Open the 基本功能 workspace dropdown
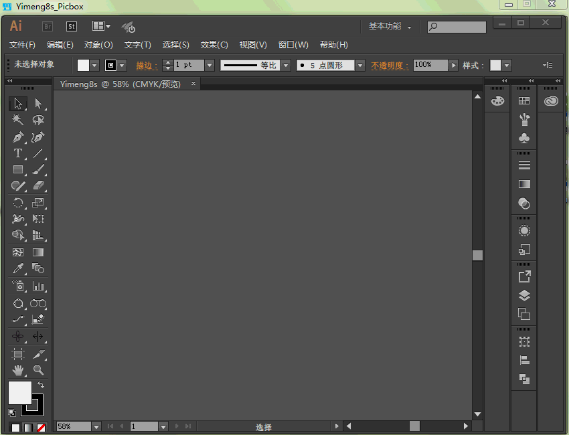 pyautogui.click(x=390, y=27)
